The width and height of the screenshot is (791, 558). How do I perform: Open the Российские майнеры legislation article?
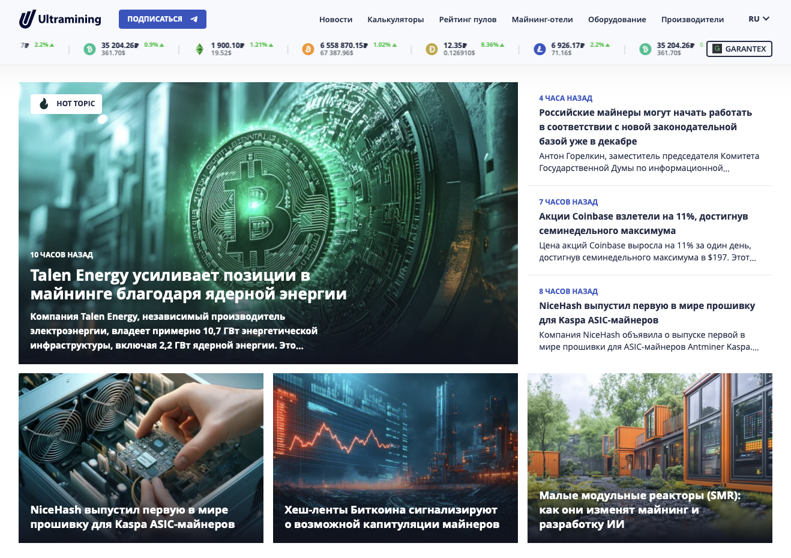pos(645,127)
